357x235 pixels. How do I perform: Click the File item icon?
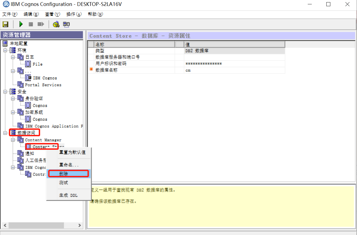[x=28, y=64]
